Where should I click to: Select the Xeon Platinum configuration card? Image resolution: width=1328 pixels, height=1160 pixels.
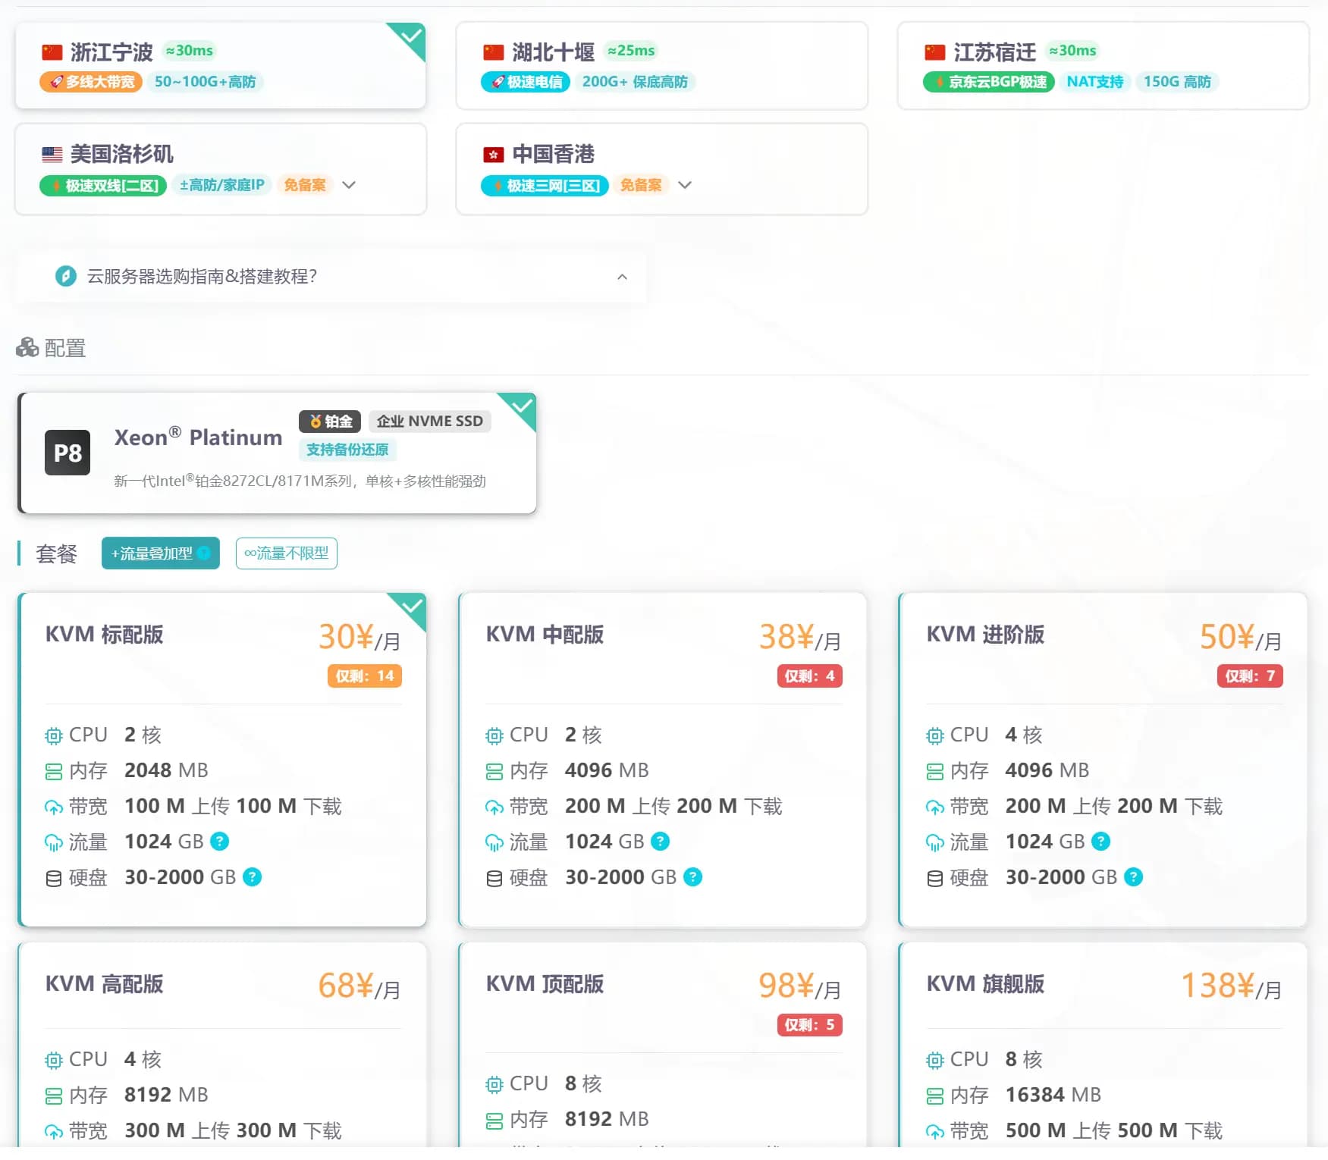point(277,453)
